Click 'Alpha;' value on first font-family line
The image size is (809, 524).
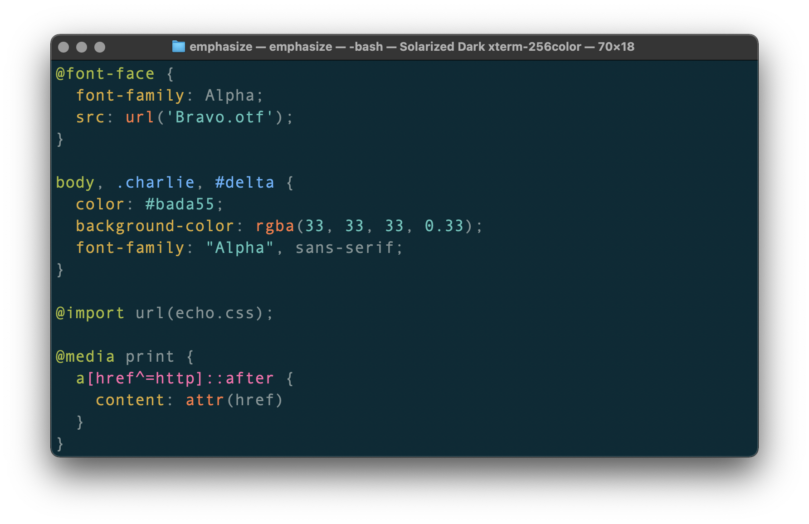(x=234, y=95)
